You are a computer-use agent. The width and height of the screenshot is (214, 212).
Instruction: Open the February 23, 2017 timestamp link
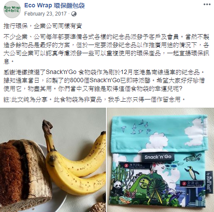pyautogui.click(x=45, y=14)
